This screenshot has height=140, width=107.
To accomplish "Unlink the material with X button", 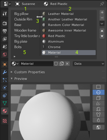I will [67, 64].
